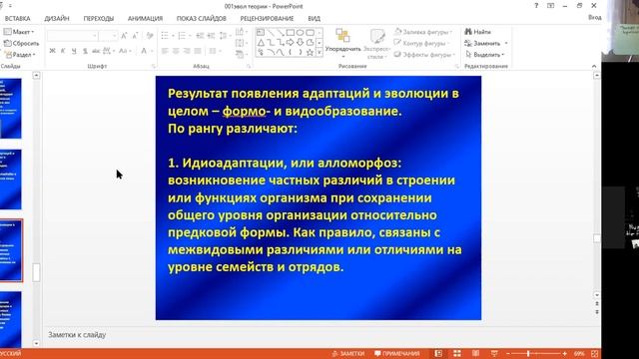Open ПРИМЕЧАНИЯ comments pane
639x359 pixels.
point(397,354)
